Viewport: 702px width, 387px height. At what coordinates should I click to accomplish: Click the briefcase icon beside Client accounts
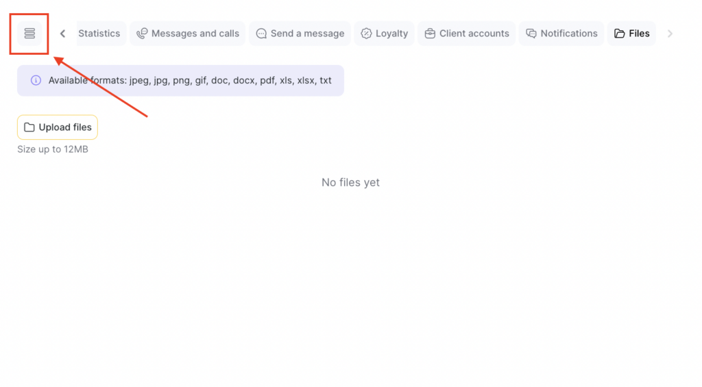(x=430, y=34)
